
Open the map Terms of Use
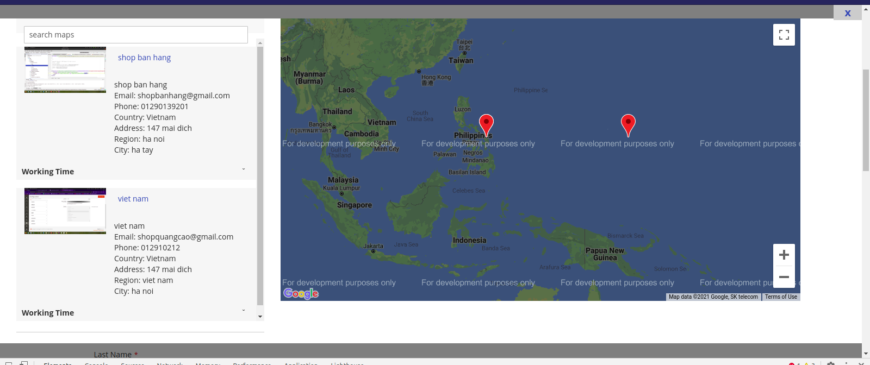781,297
